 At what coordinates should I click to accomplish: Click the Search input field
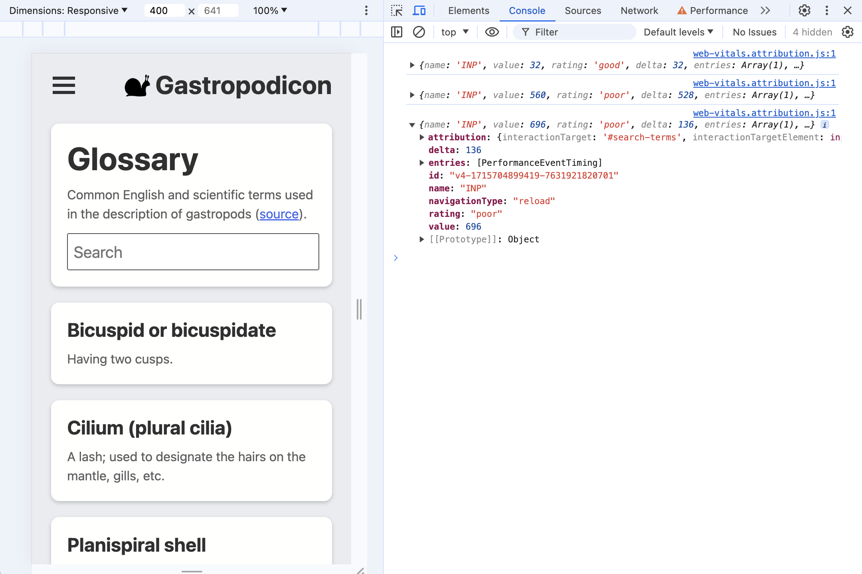coord(193,252)
